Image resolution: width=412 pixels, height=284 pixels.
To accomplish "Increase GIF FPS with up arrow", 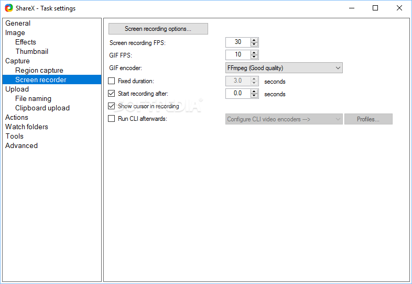I will pos(254,53).
